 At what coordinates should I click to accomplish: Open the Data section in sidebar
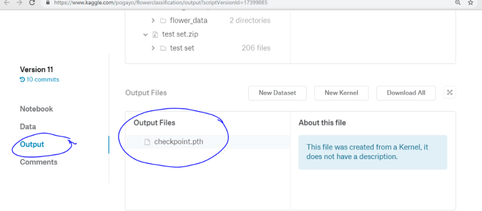coord(28,127)
